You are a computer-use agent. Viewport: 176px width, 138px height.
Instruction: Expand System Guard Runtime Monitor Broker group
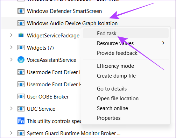click(x=11, y=133)
